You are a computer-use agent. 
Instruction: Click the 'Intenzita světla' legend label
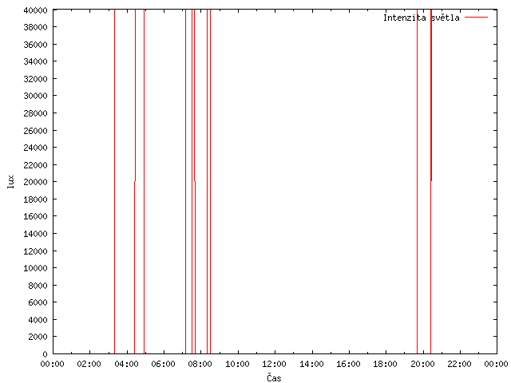421,18
